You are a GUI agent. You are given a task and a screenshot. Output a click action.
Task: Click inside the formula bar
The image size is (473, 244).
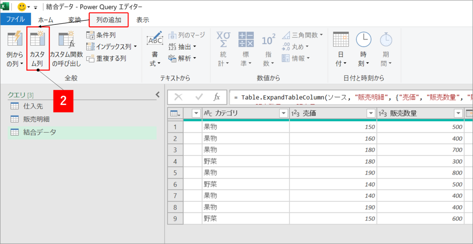tap(351, 97)
